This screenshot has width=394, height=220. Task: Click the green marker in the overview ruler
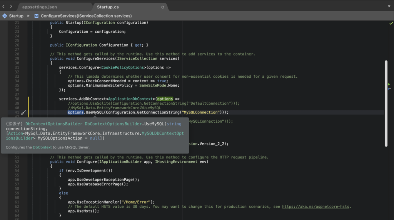click(389, 84)
